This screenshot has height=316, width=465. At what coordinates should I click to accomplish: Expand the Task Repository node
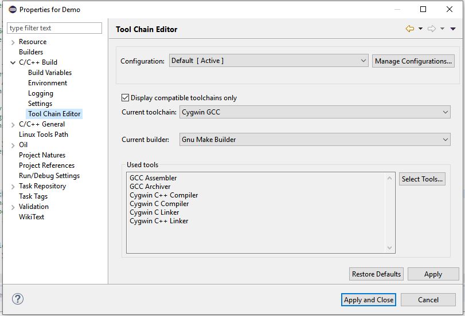click(x=13, y=187)
